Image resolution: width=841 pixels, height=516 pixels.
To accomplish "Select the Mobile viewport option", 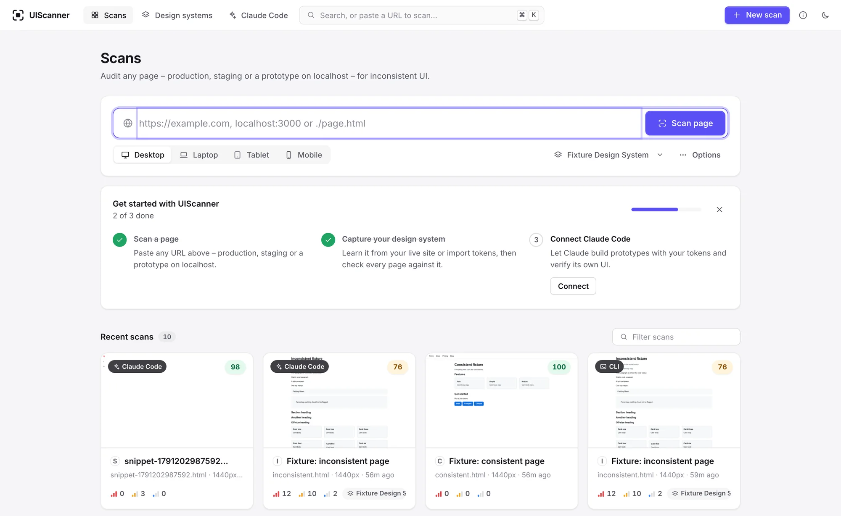I will (x=304, y=155).
